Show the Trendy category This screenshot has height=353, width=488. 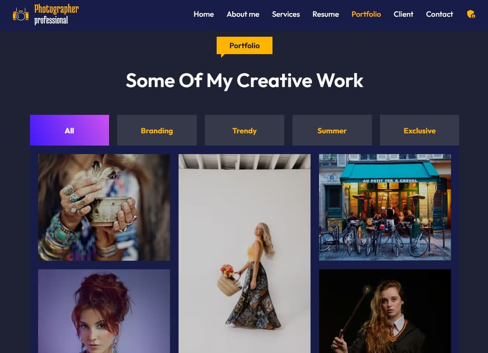coord(244,130)
